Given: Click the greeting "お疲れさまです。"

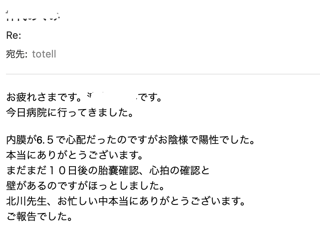Looking at the screenshot, I should point(44,97).
